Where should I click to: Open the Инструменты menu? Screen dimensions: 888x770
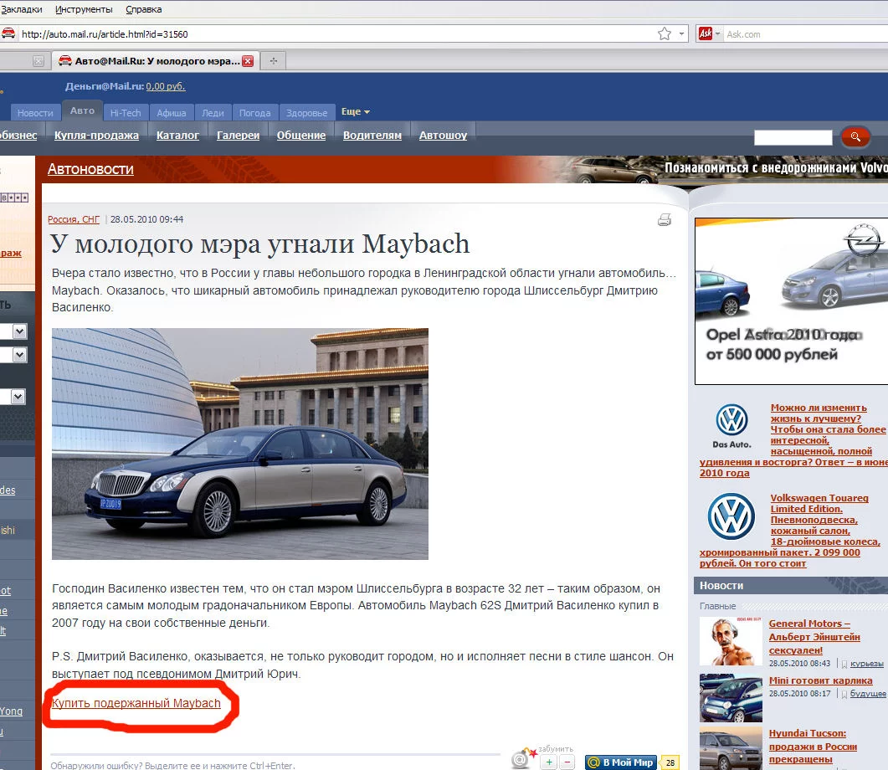pos(84,9)
